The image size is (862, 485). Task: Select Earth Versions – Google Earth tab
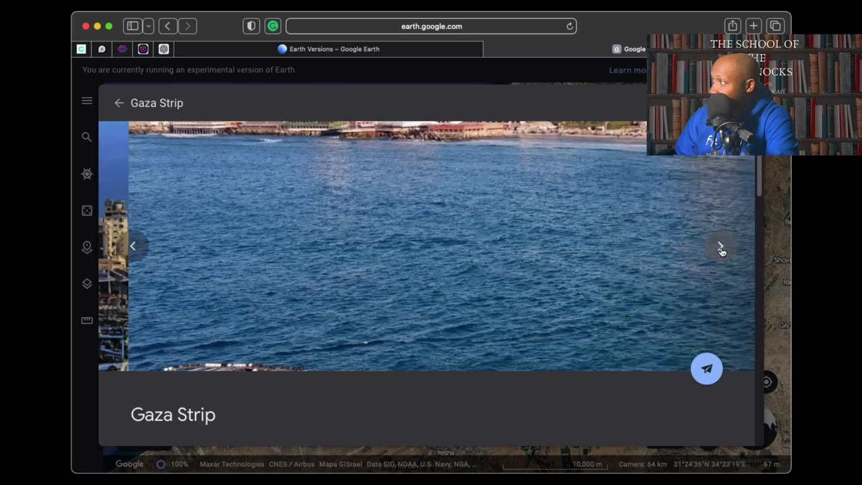point(329,49)
